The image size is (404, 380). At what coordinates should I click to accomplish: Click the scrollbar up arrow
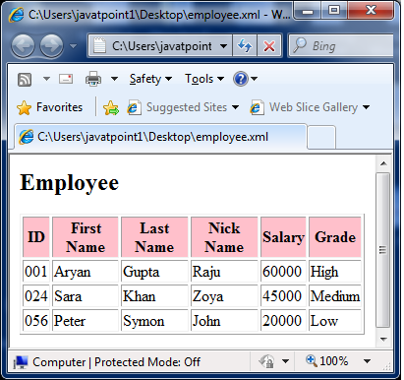pos(383,163)
